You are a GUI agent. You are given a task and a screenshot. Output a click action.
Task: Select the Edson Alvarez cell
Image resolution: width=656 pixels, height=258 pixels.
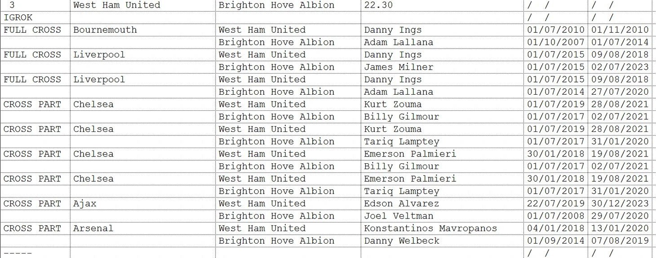click(442, 204)
